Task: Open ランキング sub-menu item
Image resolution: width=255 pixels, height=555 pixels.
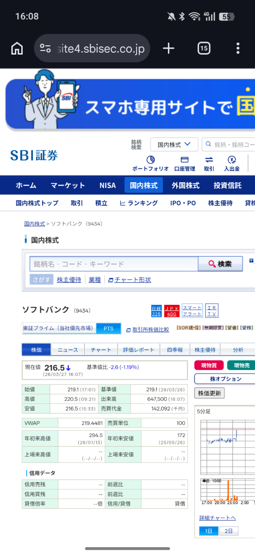Action: point(139,203)
